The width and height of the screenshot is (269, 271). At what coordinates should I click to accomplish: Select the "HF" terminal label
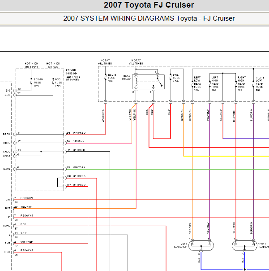click(x=8, y=217)
